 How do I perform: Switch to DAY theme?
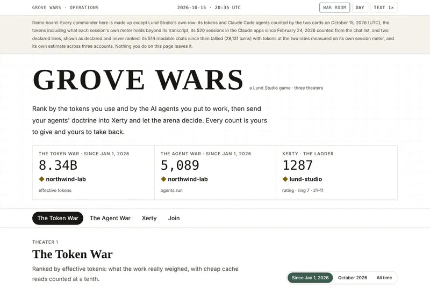360,8
